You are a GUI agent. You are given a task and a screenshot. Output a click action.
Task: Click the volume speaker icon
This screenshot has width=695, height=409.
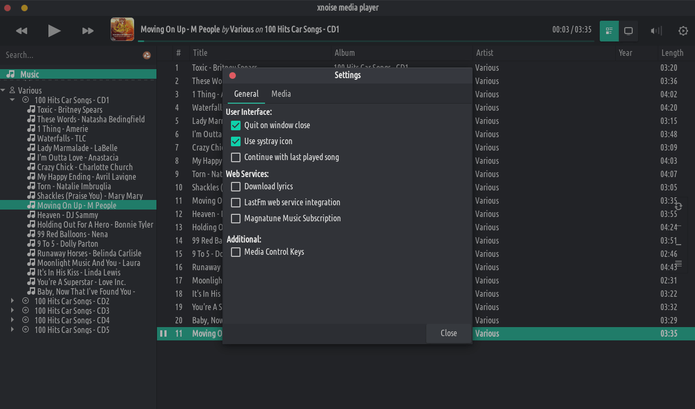tap(656, 31)
